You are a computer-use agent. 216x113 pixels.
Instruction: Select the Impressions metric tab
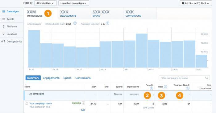click(41, 14)
